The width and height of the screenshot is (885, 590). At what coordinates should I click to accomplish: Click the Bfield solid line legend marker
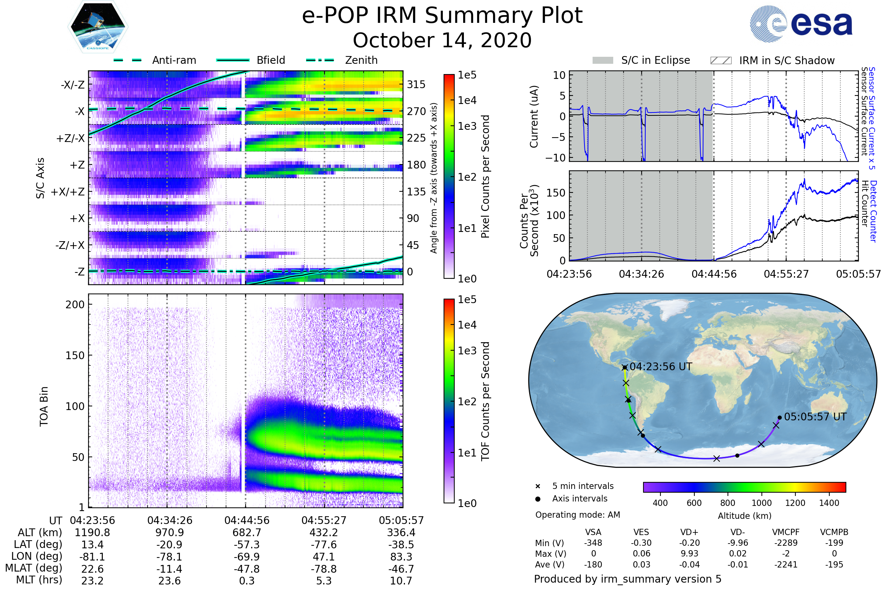point(233,60)
